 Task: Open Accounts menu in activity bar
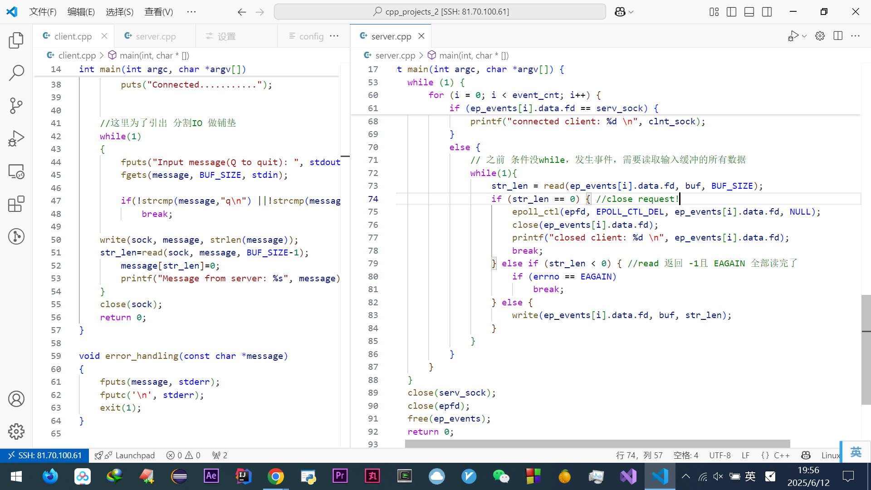[x=16, y=399]
